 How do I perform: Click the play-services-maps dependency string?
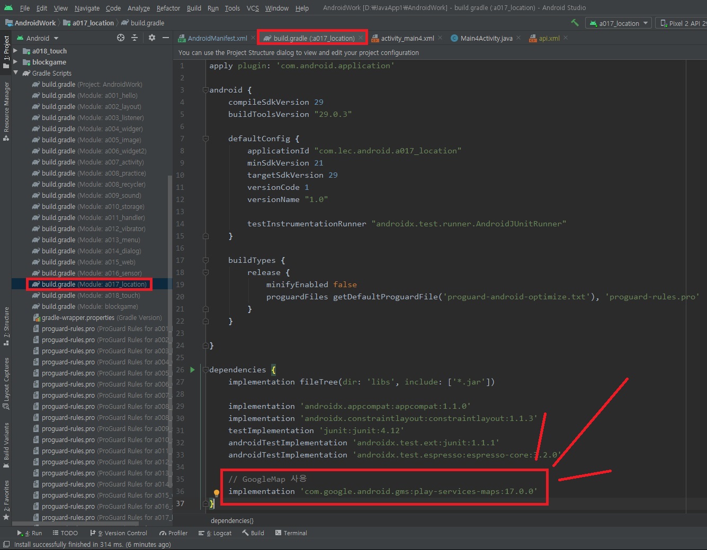(x=418, y=491)
